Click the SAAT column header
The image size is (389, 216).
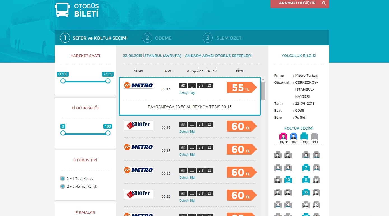click(169, 71)
